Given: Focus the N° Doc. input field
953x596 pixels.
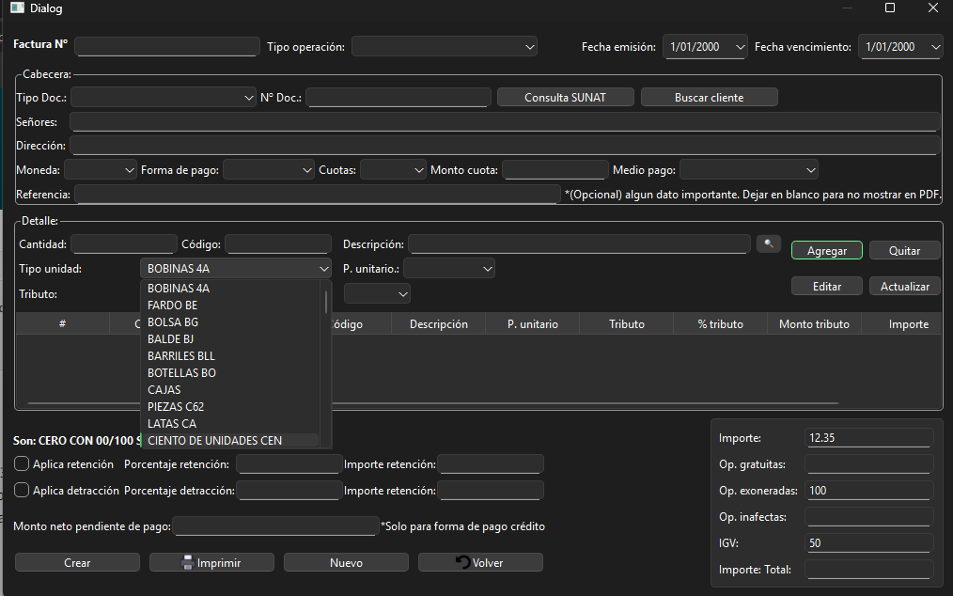Looking at the screenshot, I should [x=398, y=98].
